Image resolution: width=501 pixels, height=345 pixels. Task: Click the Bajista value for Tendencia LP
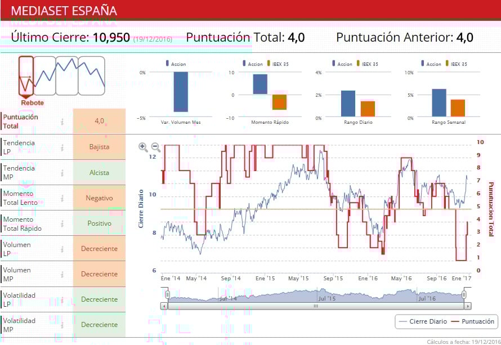[x=100, y=147]
